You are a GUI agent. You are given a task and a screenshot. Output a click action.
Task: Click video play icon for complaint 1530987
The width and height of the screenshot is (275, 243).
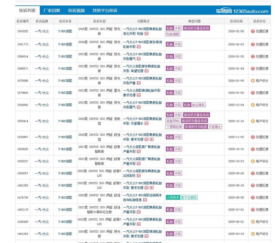click(152, 139)
